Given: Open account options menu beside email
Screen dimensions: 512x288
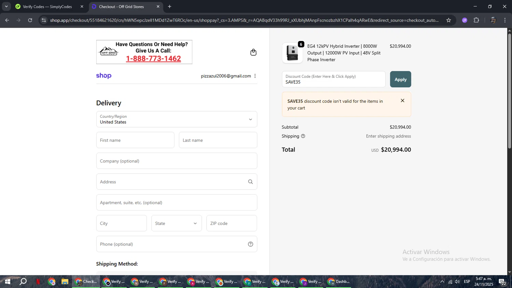Looking at the screenshot, I should pyautogui.click(x=255, y=76).
